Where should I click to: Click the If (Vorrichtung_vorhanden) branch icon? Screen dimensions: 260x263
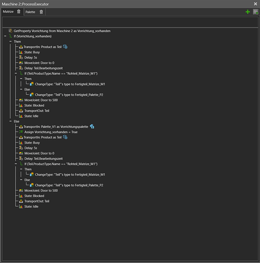[11, 36]
